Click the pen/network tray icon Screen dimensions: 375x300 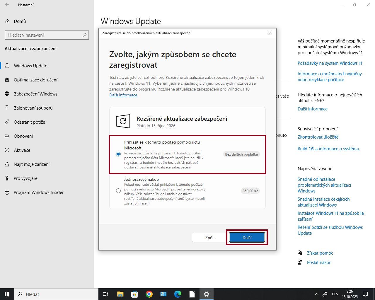click(x=325, y=294)
